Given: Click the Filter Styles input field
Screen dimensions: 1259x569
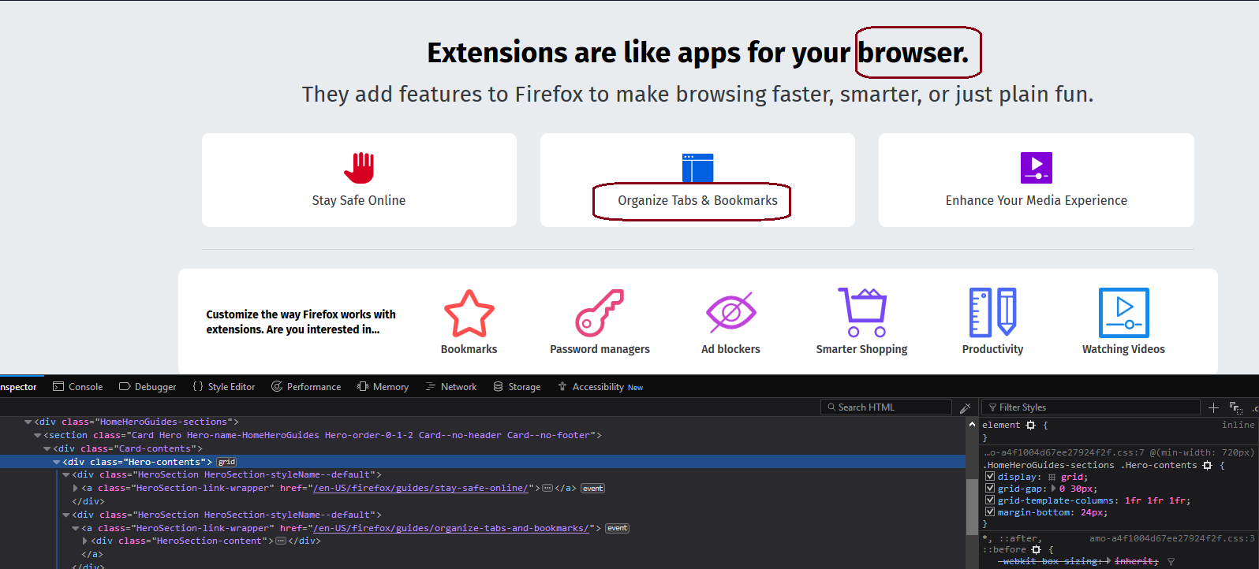Looking at the screenshot, I should [1092, 407].
